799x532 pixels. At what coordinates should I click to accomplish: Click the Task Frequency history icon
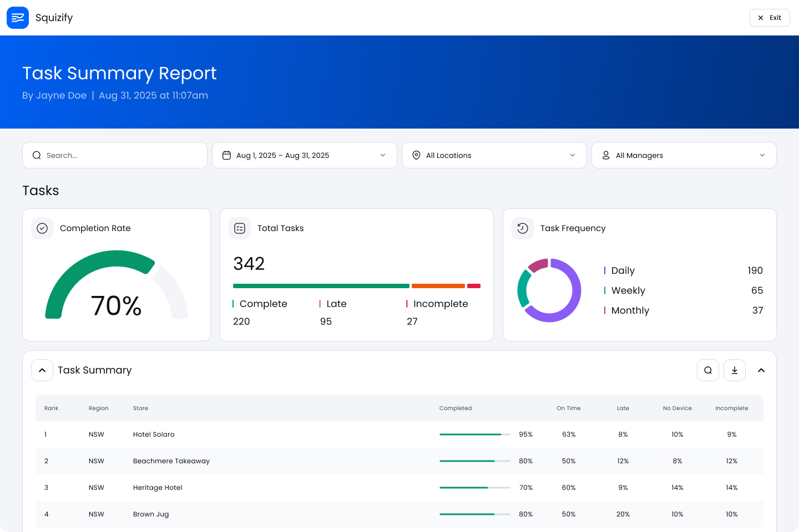[523, 228]
